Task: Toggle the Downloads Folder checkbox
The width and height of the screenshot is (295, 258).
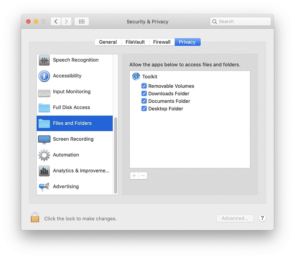Action: point(144,93)
